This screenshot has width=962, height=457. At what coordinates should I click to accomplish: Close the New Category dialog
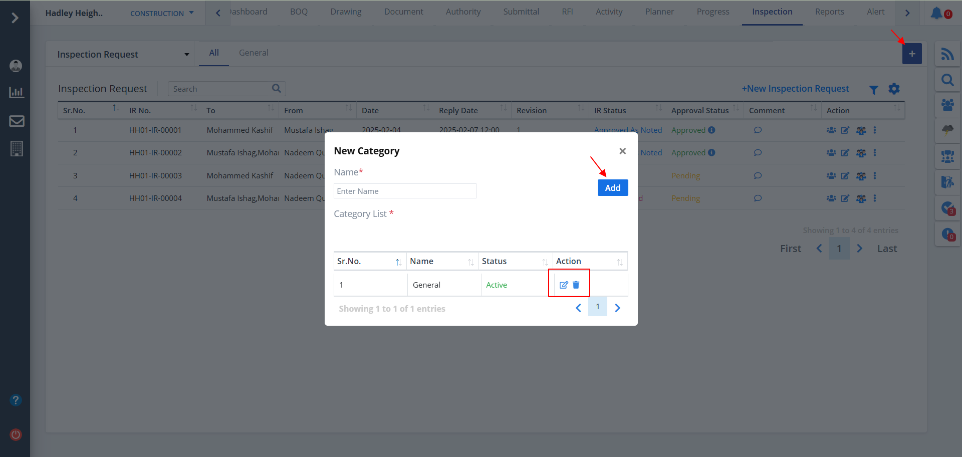pyautogui.click(x=622, y=151)
